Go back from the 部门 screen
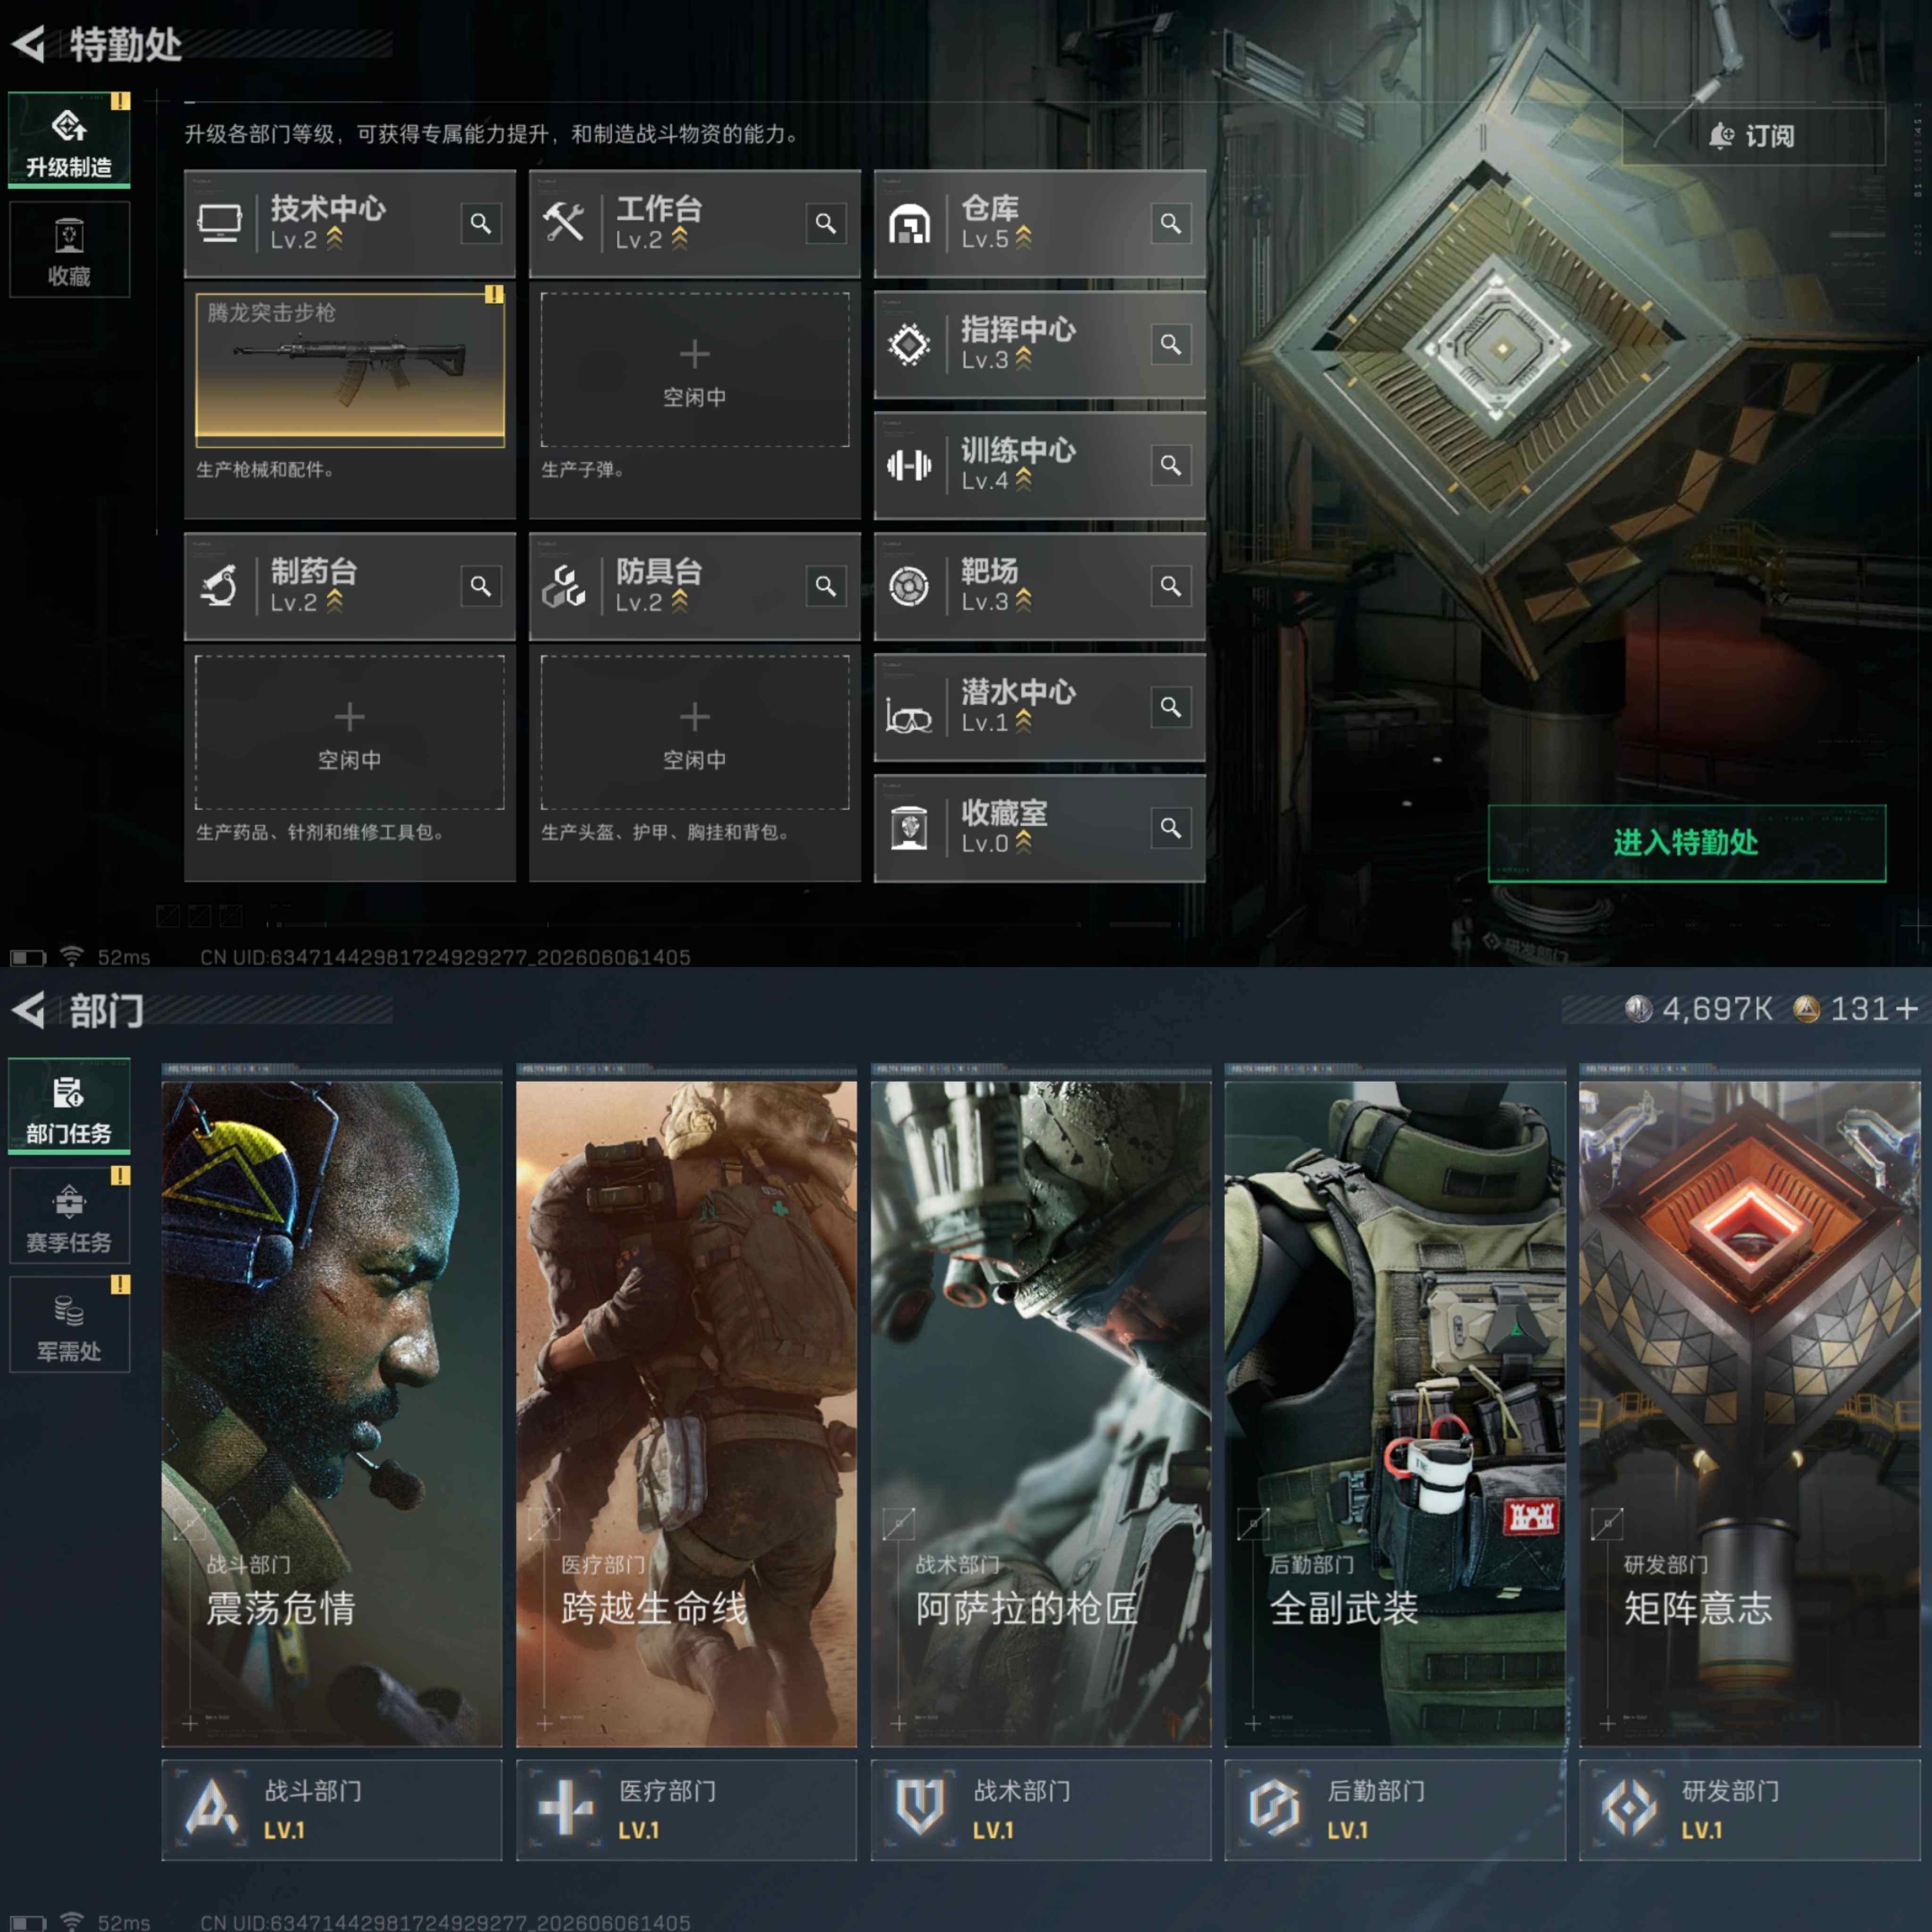Viewport: 1932px width, 1932px height. click(29, 1010)
